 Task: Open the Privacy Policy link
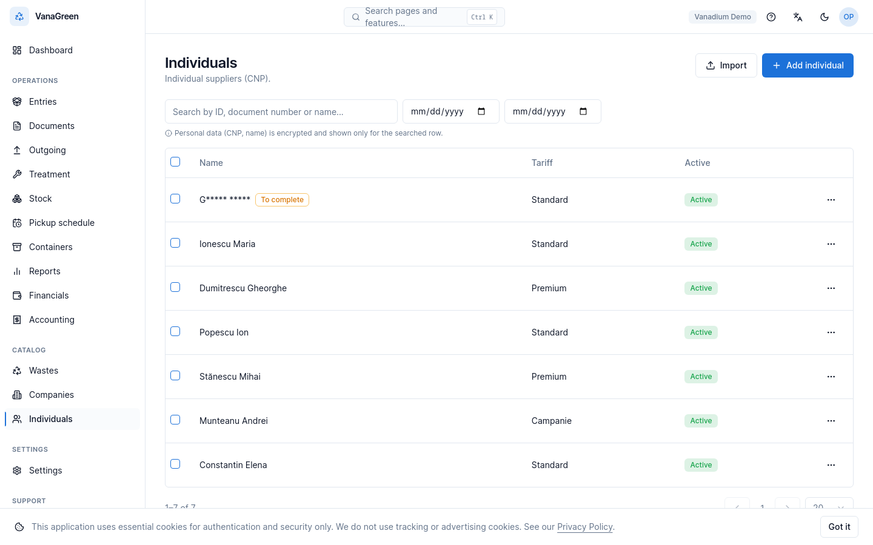coord(584,527)
